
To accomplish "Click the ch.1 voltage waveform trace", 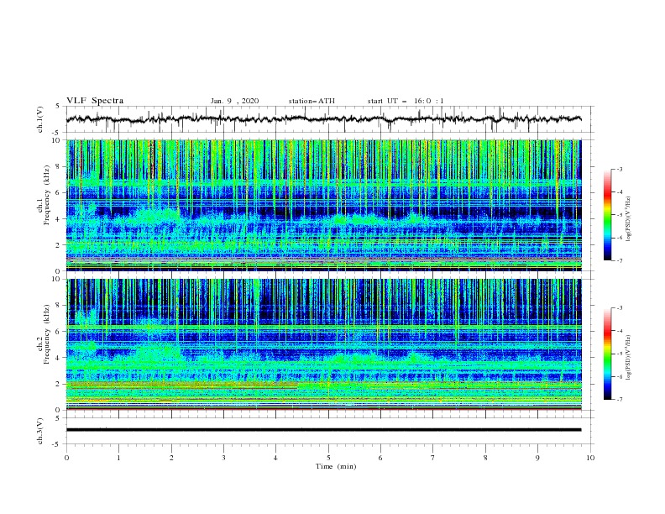I will (323, 119).
